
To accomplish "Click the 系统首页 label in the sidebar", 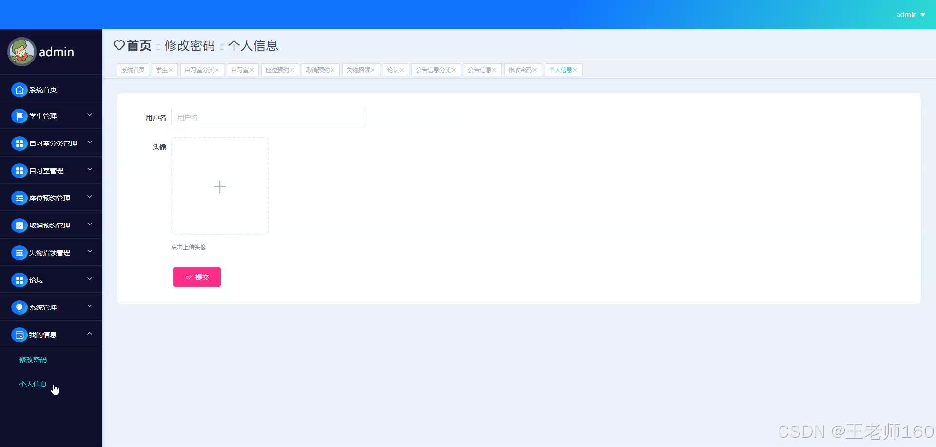I will click(x=43, y=90).
